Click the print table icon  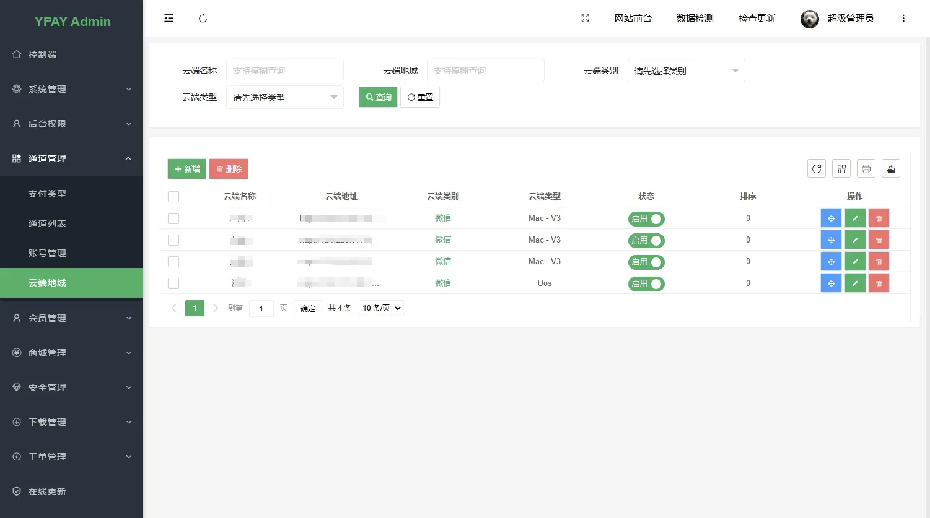(x=866, y=168)
